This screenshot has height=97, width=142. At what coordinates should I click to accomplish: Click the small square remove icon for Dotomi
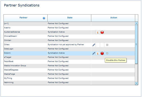click(x=107, y=53)
